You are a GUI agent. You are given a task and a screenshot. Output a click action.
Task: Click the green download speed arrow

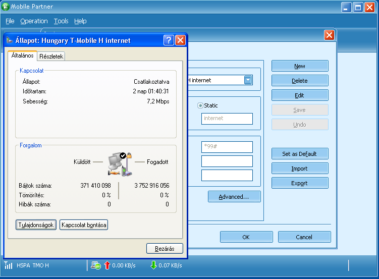(x=153, y=265)
